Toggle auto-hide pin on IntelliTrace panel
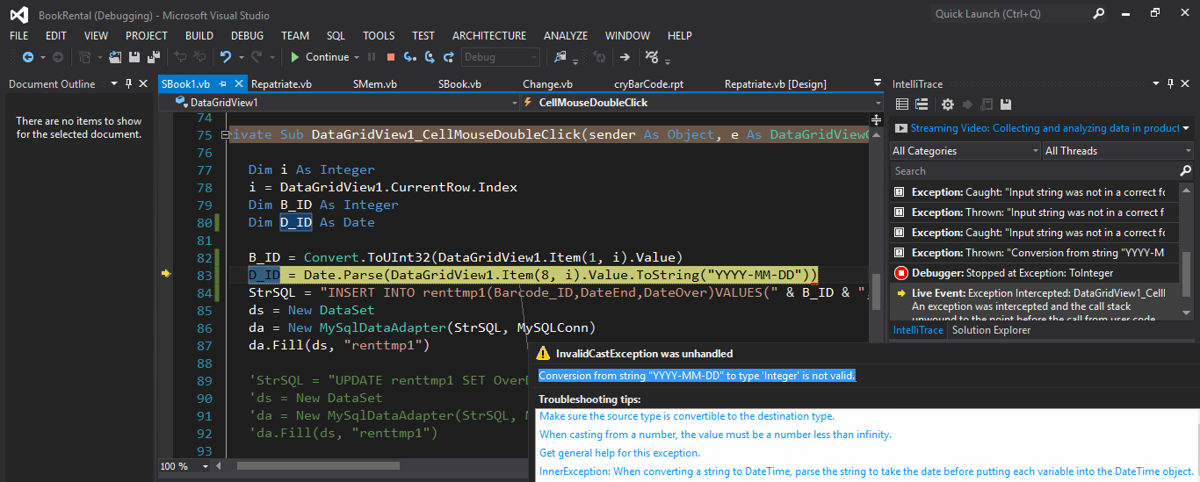The width and height of the screenshot is (1200, 482). [x=1170, y=84]
